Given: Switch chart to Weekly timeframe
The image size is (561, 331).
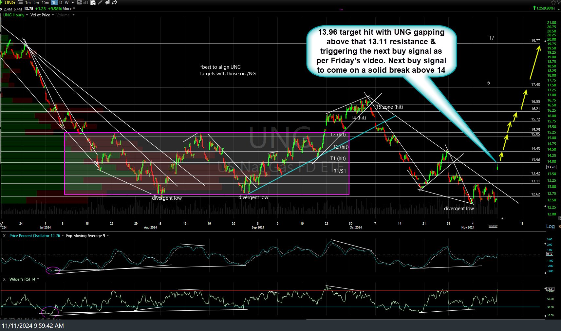Looking at the screenshot, I should coord(67,2).
